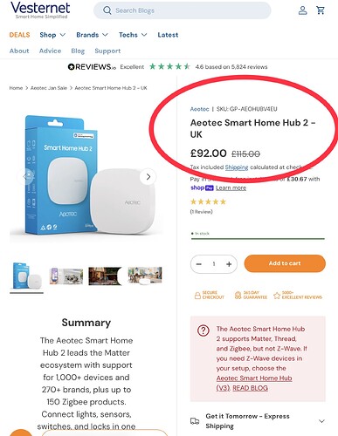Open the Latest menu item
Screen dimensions: 338x436
click(x=168, y=35)
